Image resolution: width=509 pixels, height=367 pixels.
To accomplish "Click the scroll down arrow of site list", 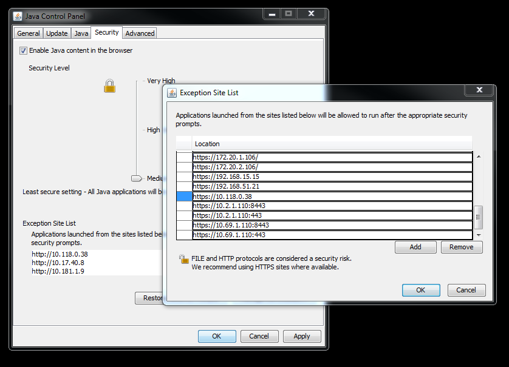I will coord(479,235).
